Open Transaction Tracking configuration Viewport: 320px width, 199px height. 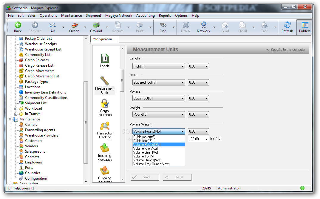pos(105,130)
